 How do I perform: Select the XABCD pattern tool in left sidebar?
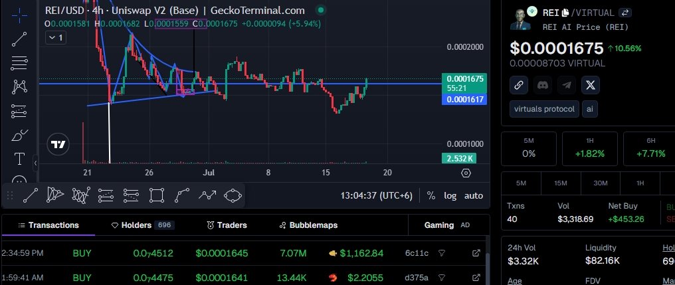click(x=19, y=87)
